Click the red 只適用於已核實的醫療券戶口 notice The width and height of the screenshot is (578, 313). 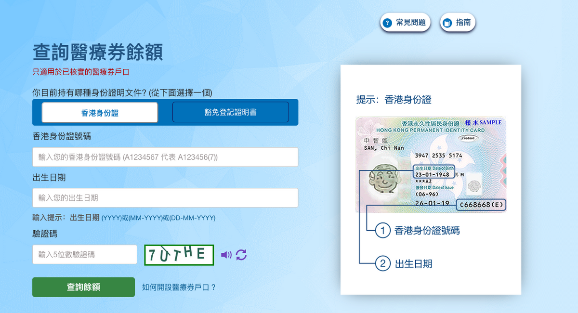click(x=81, y=72)
